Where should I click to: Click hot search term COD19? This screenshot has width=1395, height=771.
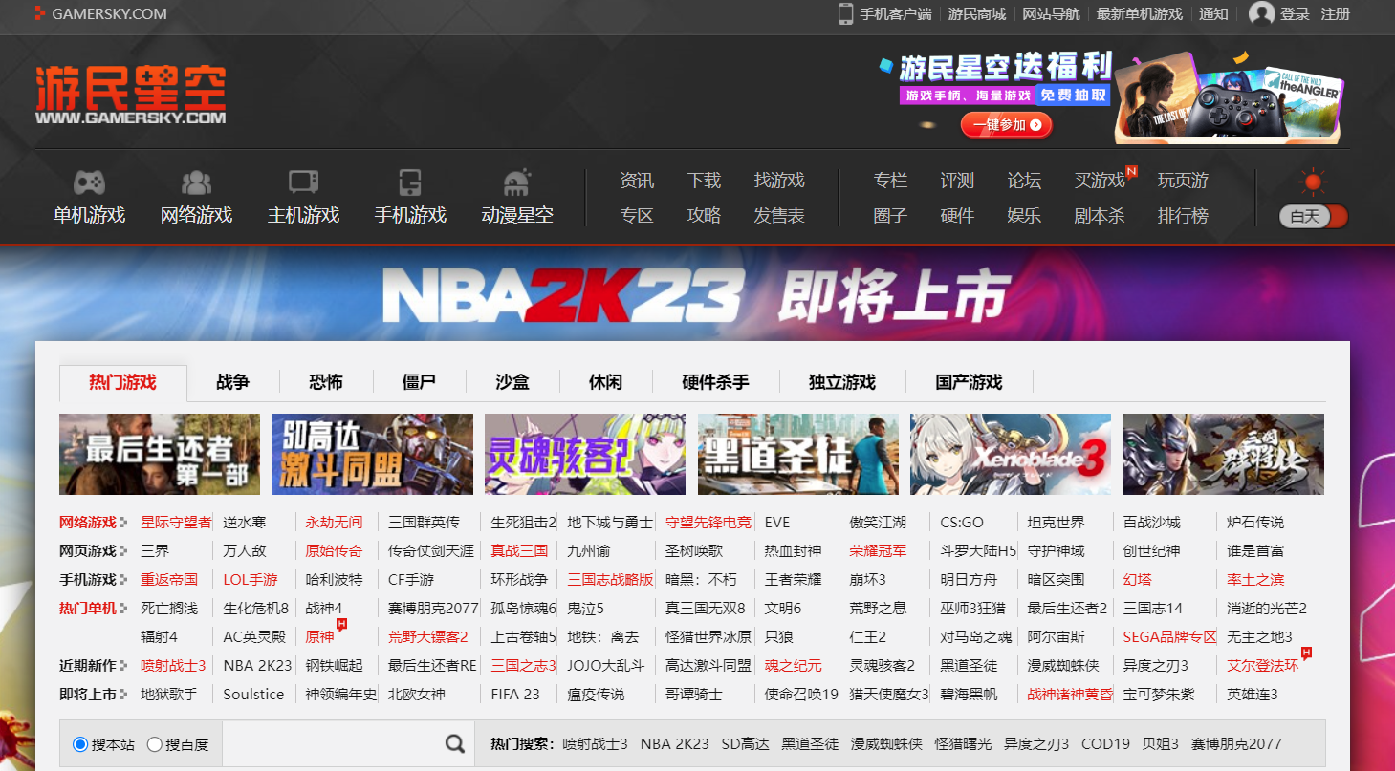(x=1105, y=744)
